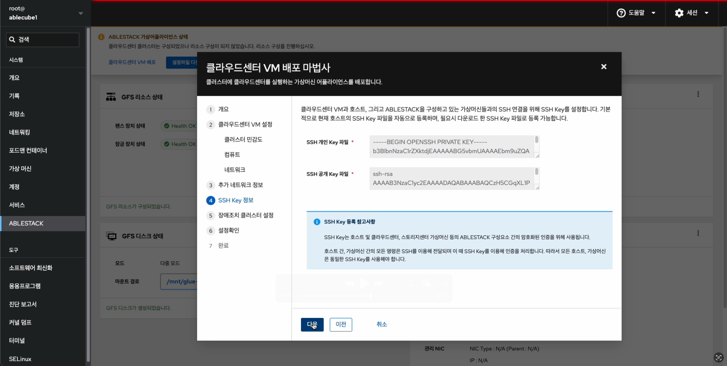Open the kebab menu on GFS 리소스 상태 card
This screenshot has height=366, width=727.
tap(698, 94)
